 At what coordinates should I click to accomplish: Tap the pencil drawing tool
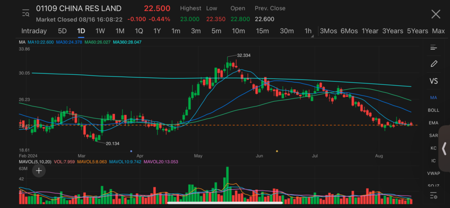pyautogui.click(x=434, y=64)
